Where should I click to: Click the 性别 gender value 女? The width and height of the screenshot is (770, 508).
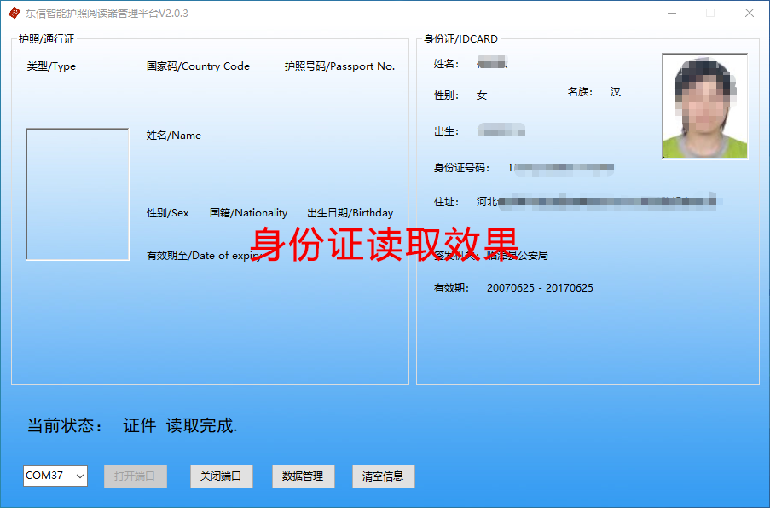pos(482,95)
